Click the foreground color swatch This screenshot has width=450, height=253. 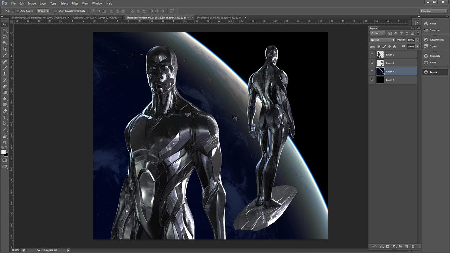(4, 152)
